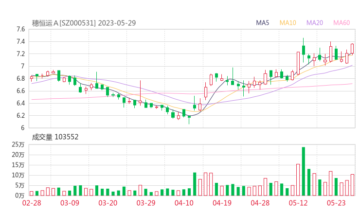This screenshot has height=214, width=360.
Task: Click the chart title 穗恒运A [SZ000531] 2023-05-29
Action: click(x=84, y=23)
